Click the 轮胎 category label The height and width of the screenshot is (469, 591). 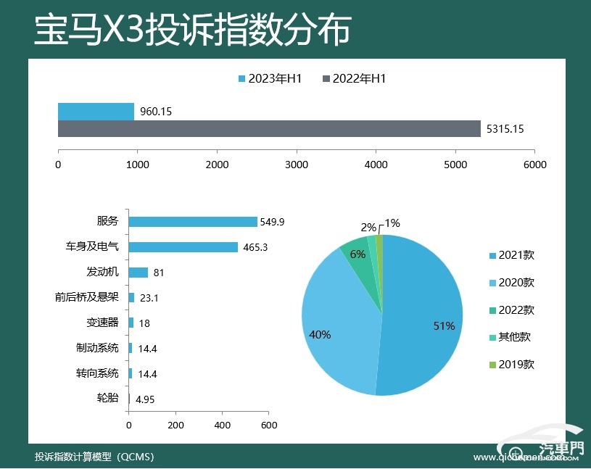[x=107, y=398]
